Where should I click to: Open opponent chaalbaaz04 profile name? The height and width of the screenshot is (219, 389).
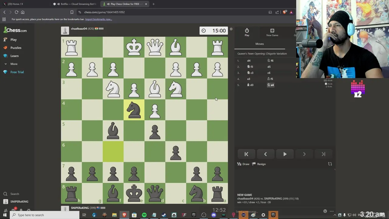tap(79, 29)
